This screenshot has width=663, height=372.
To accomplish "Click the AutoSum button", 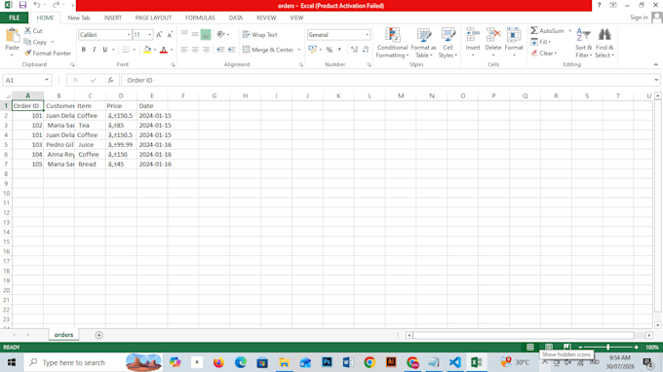I will pyautogui.click(x=548, y=31).
